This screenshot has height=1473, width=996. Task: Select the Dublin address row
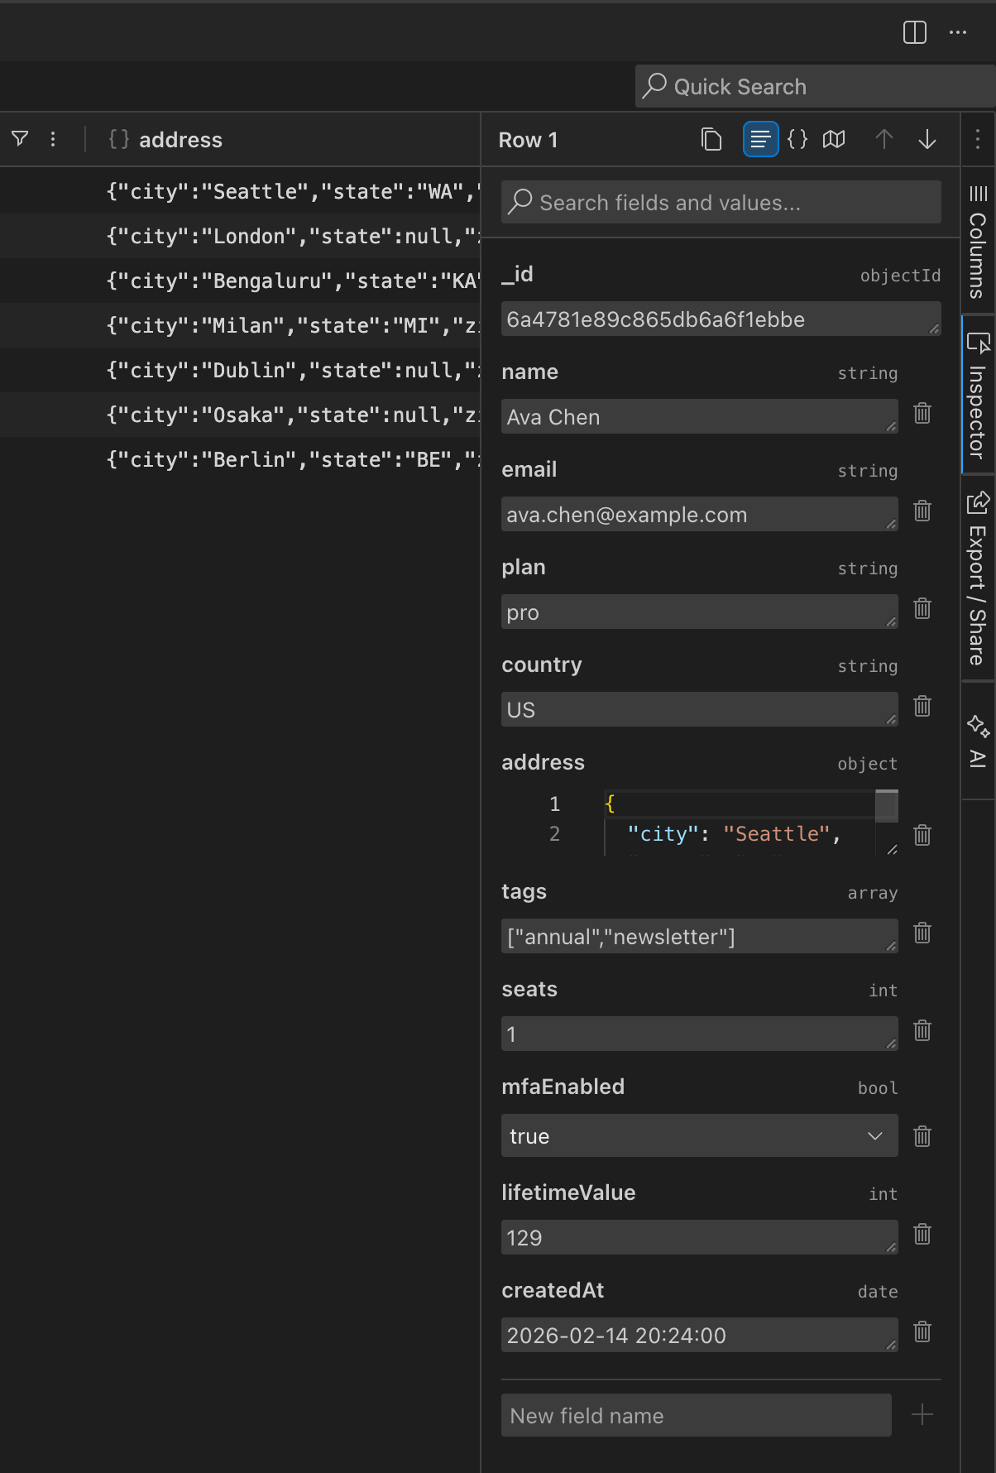point(240,370)
